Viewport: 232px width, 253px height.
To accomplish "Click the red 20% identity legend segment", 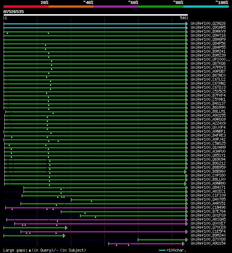I will click(x=26, y=7).
